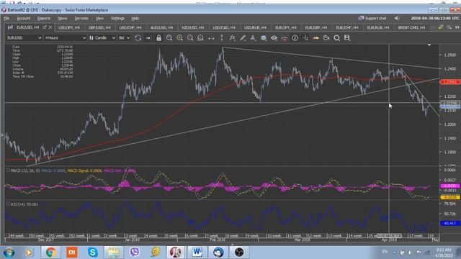Image resolution: width=461 pixels, height=259 pixels.
Task: Open the Help menu
Action: point(135,18)
